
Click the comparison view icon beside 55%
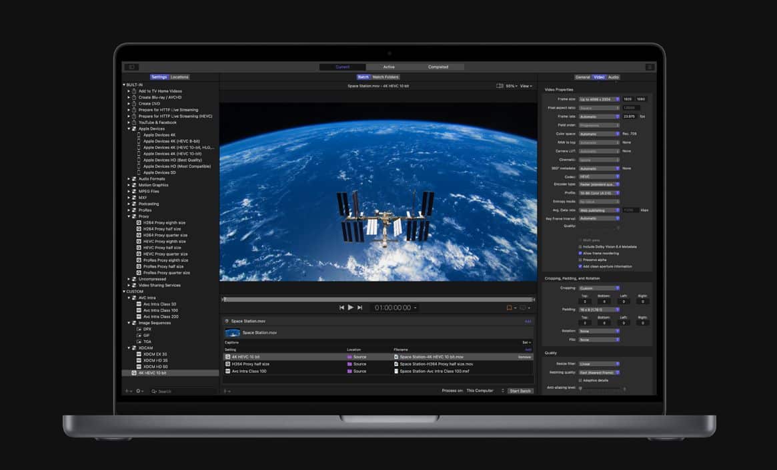point(500,86)
